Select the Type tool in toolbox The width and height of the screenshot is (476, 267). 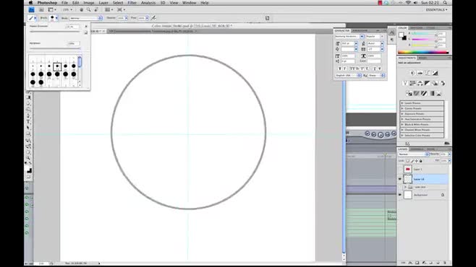[28, 122]
